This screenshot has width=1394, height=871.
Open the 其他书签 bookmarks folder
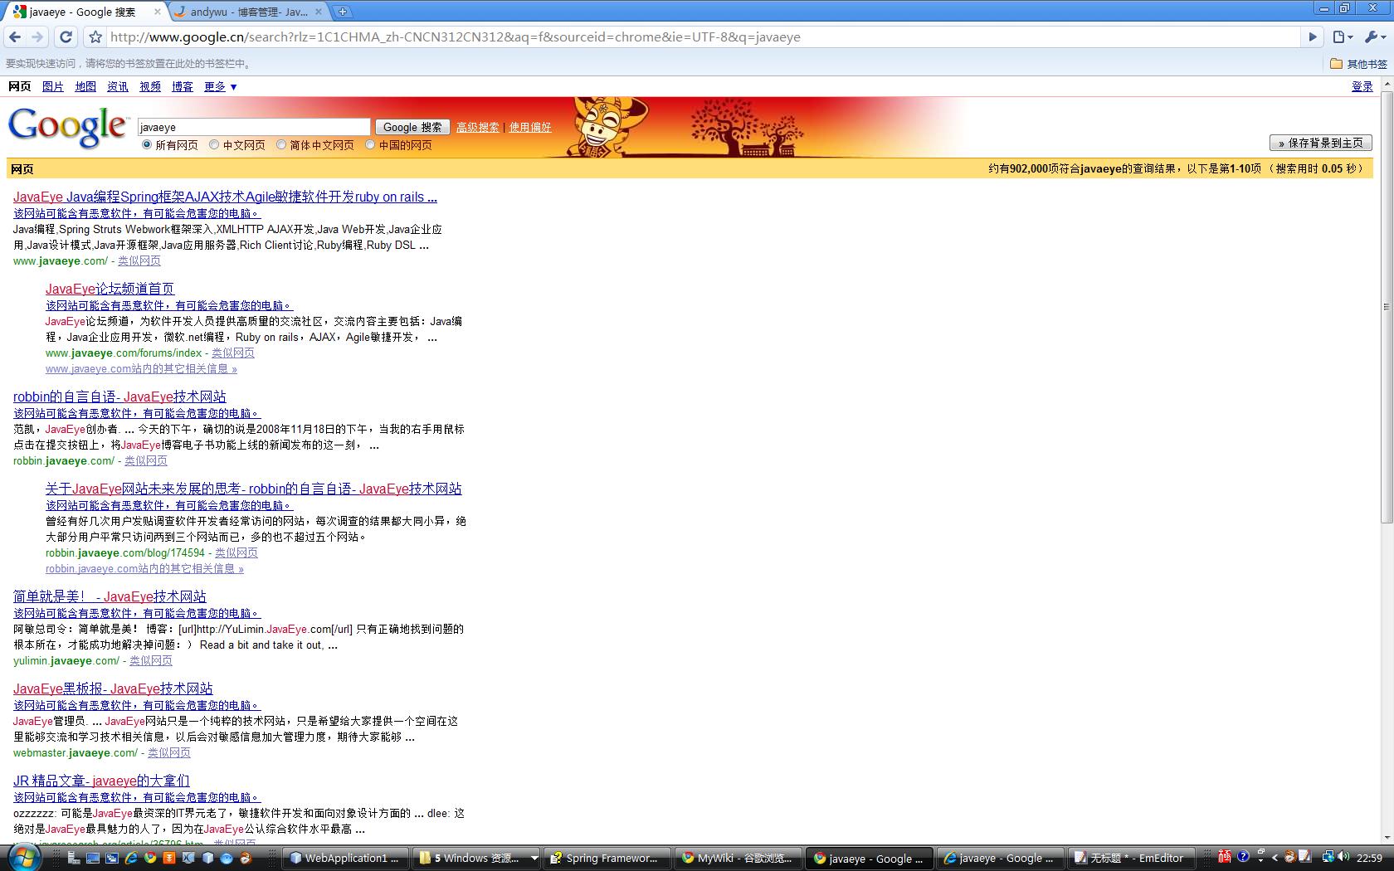pos(1358,64)
